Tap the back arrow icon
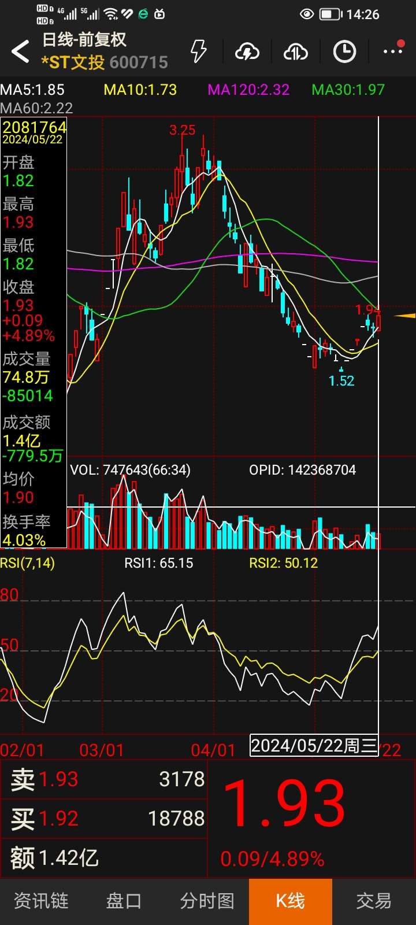The image size is (416, 925). (20, 51)
